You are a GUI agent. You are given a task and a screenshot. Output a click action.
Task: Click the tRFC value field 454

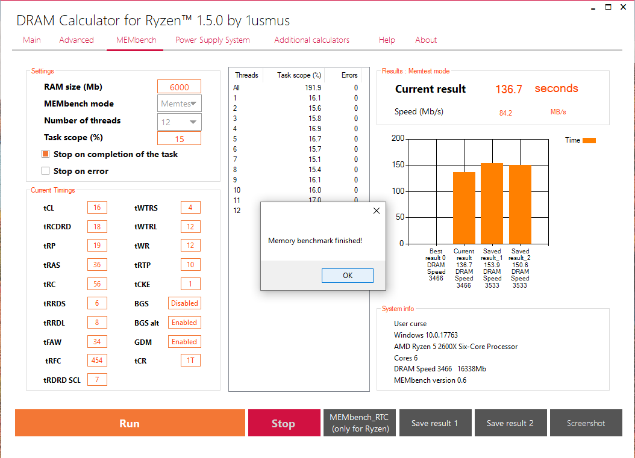(x=97, y=360)
